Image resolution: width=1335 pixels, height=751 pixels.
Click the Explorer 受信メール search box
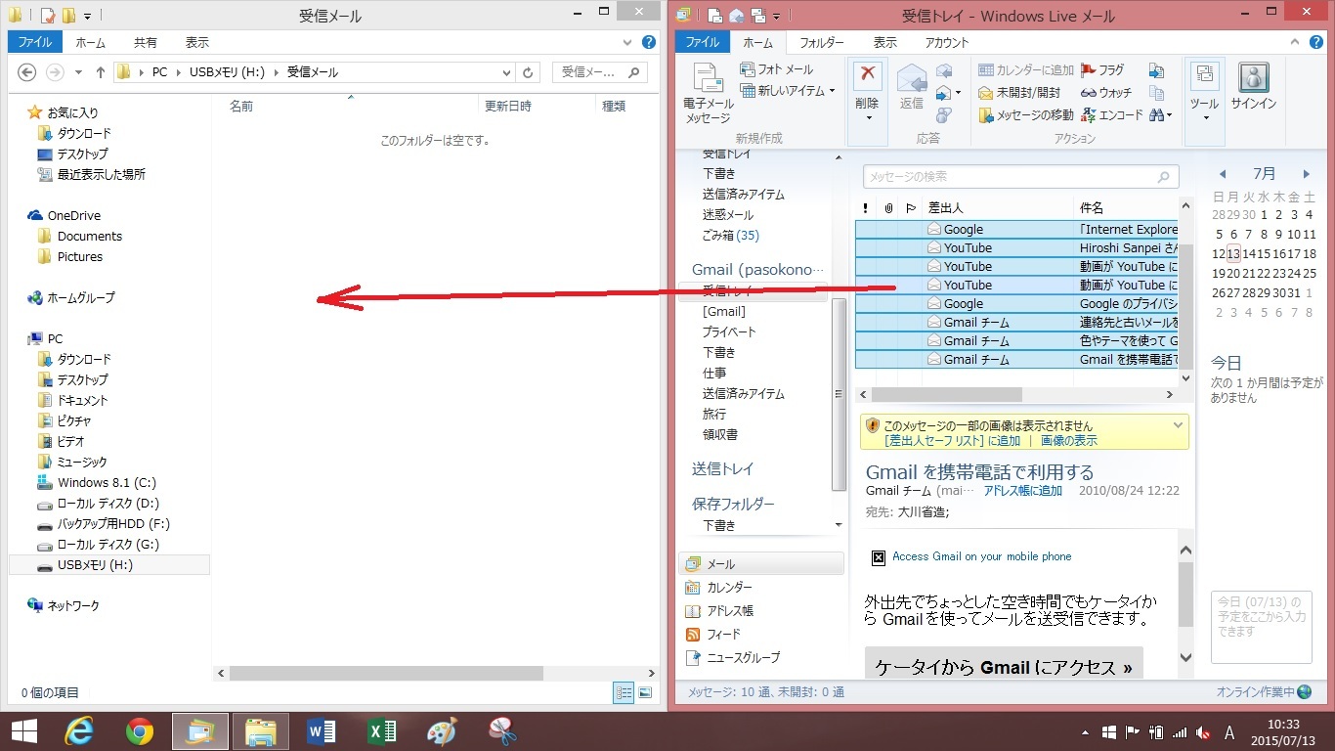pyautogui.click(x=600, y=72)
